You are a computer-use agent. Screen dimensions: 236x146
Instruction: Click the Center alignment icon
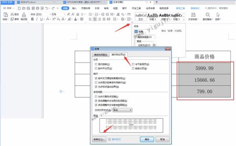point(95,19)
